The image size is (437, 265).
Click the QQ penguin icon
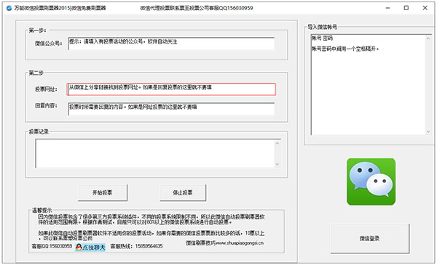(x=79, y=247)
